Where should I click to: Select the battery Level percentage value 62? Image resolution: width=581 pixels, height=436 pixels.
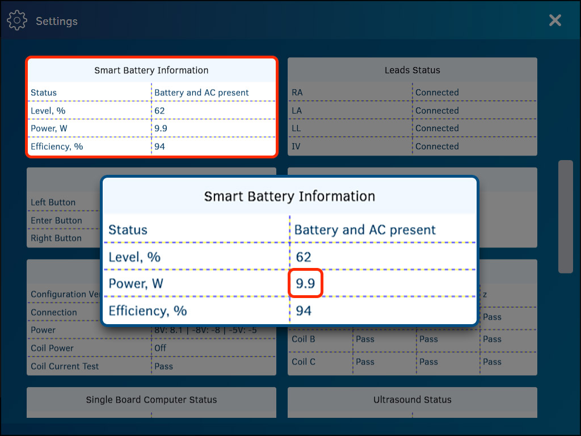tap(305, 257)
